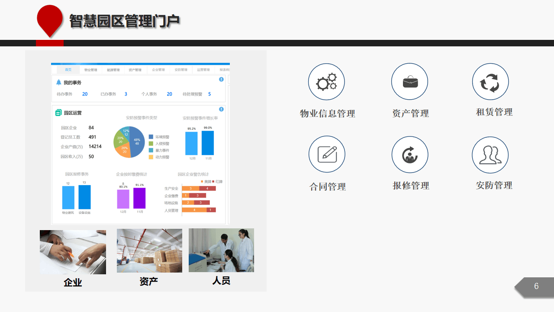Click the 环境预警 legend color swatch
Screen dimensions: 554x312
[x=151, y=136]
